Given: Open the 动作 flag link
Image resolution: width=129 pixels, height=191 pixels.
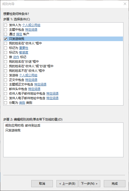Looking at the screenshot, I should coord(16,57).
